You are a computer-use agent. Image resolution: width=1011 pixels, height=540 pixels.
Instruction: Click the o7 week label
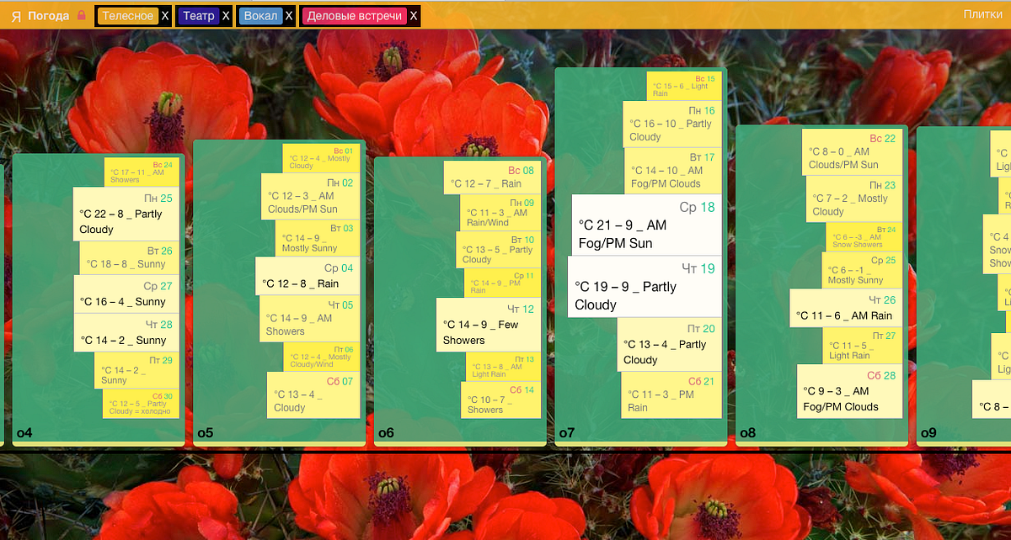[x=567, y=433]
